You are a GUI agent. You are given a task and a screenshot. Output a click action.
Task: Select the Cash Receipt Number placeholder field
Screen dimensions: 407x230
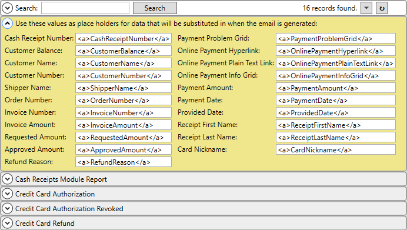tap(124, 38)
